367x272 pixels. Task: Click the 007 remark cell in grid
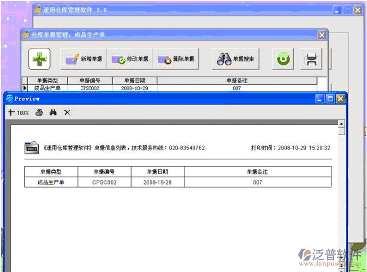pyautogui.click(x=237, y=88)
